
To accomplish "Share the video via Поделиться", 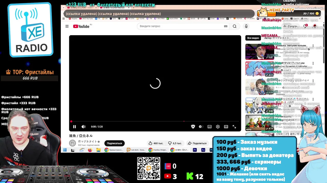I will (197, 143).
